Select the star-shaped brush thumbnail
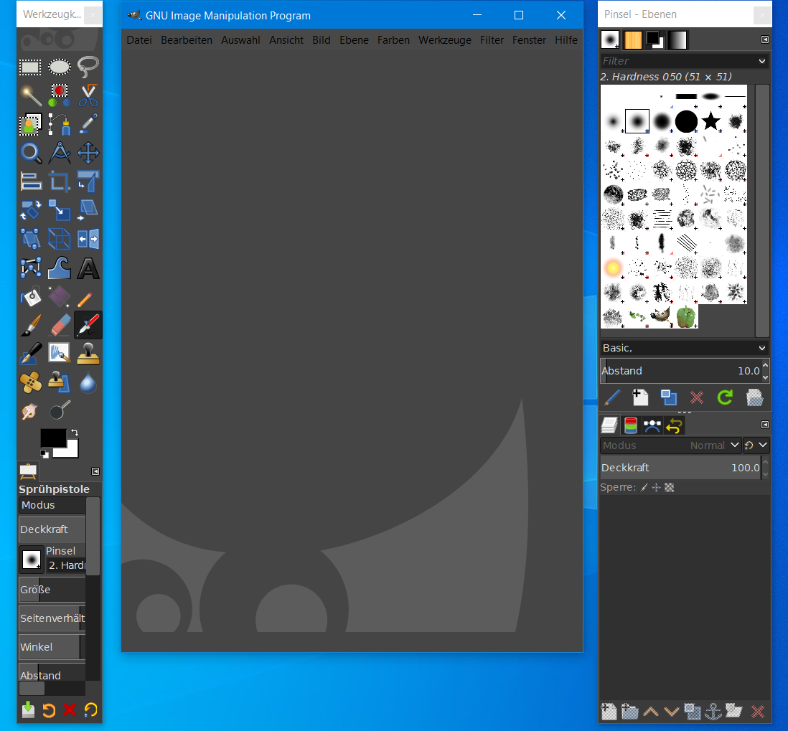The height and width of the screenshot is (731, 788). (x=710, y=121)
